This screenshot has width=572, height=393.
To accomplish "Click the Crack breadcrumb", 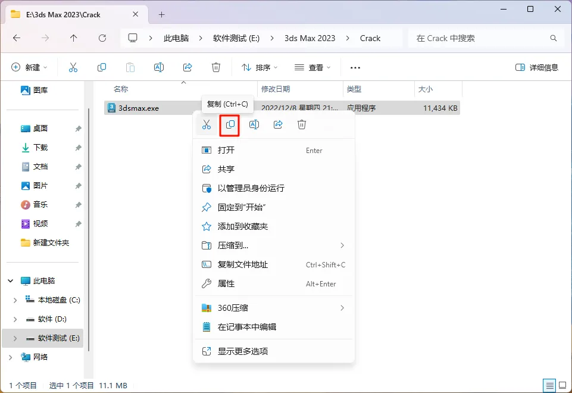I will pos(370,38).
